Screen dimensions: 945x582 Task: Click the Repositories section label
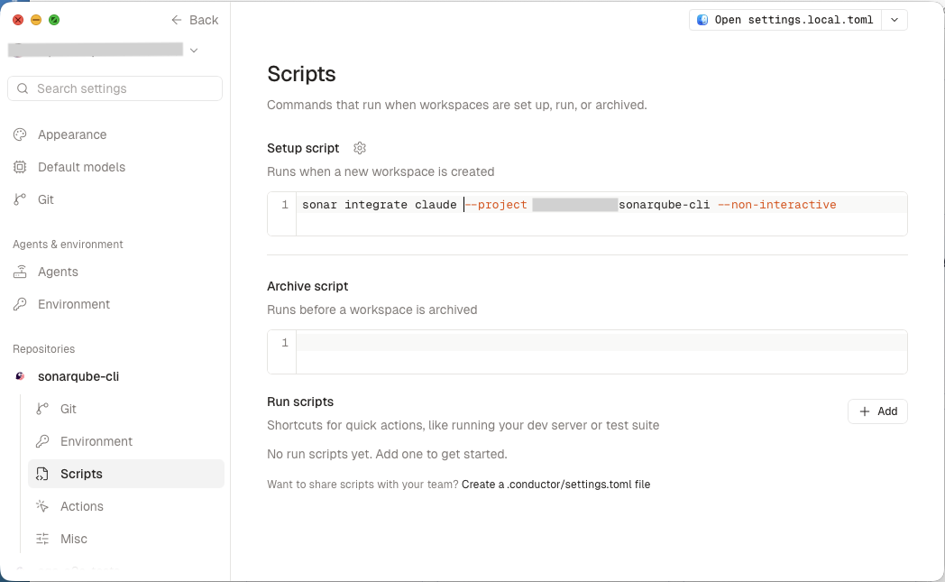(43, 349)
